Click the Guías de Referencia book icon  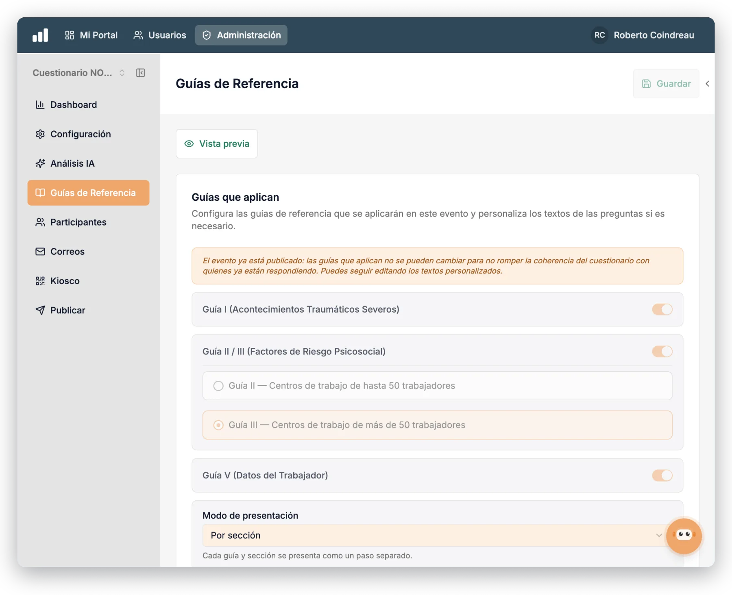[x=40, y=193]
